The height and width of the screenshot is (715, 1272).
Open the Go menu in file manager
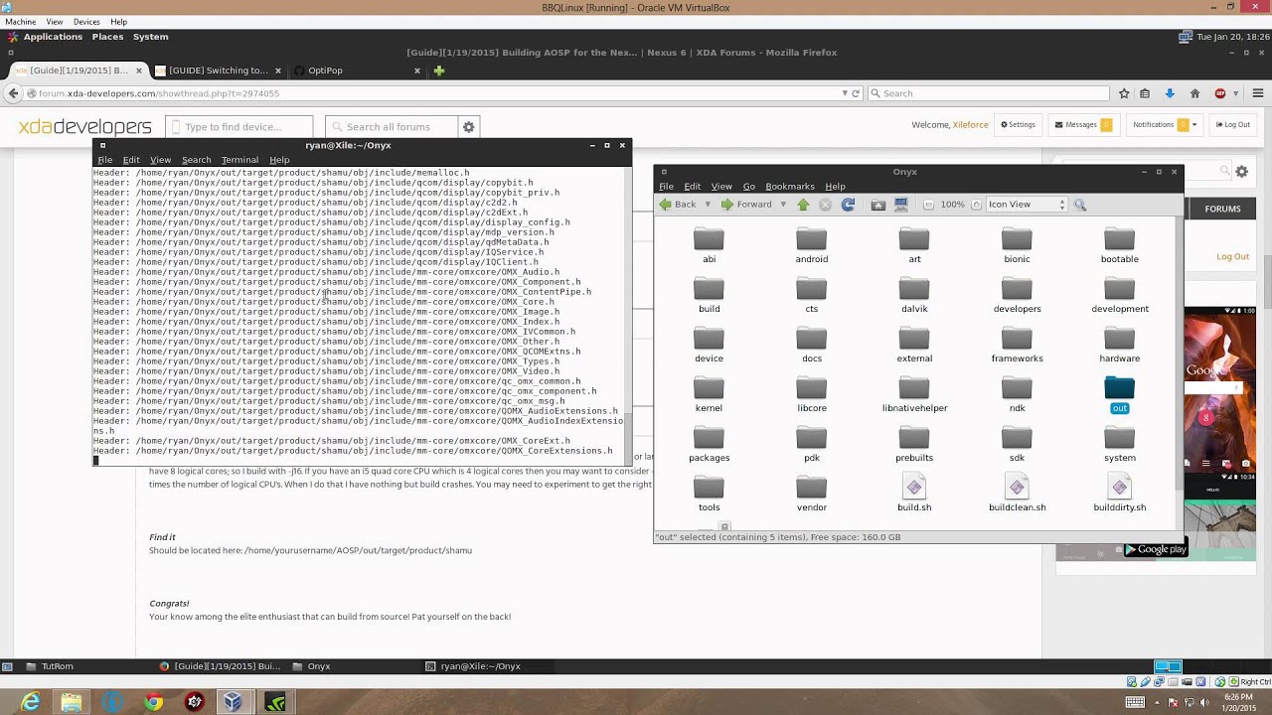coord(748,187)
